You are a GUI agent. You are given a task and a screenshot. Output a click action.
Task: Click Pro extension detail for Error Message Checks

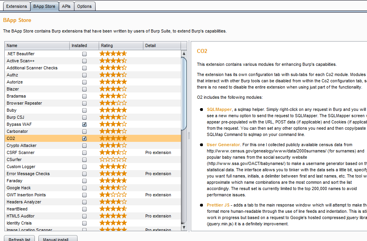[x=158, y=174]
